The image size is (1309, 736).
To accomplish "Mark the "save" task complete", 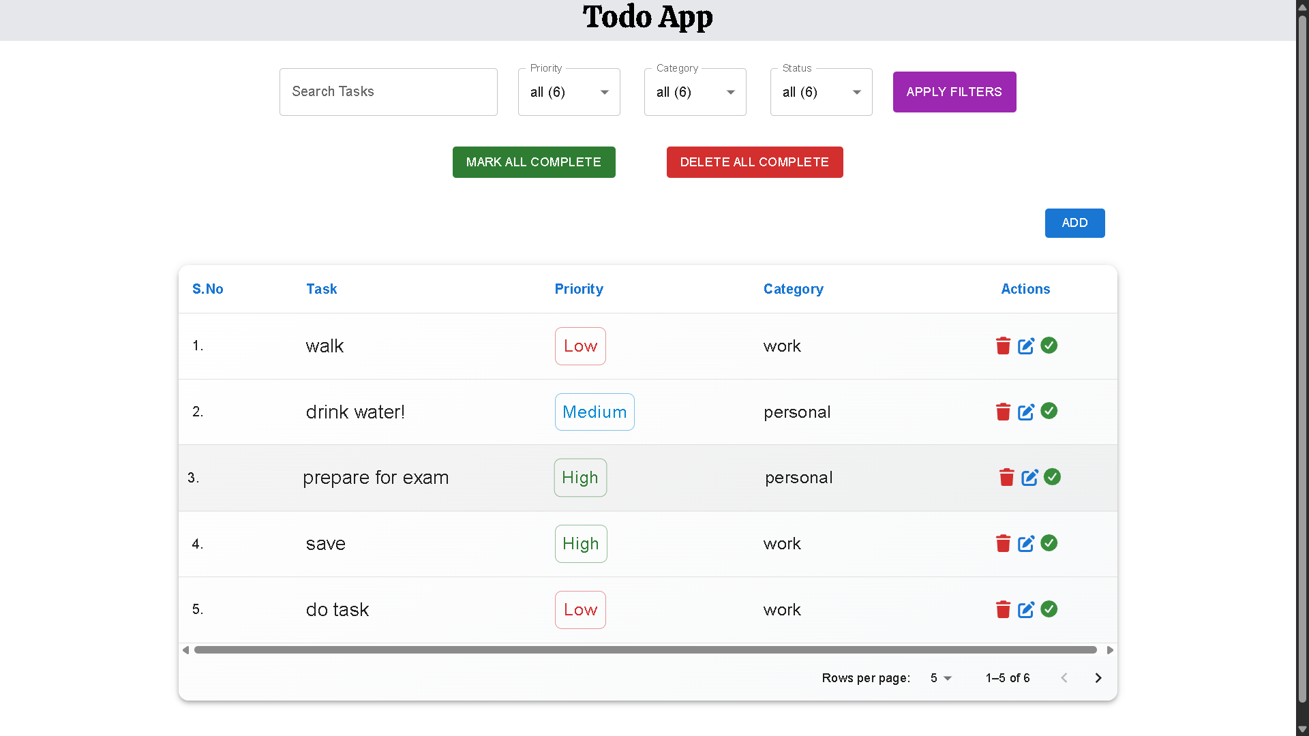I will pyautogui.click(x=1049, y=543).
